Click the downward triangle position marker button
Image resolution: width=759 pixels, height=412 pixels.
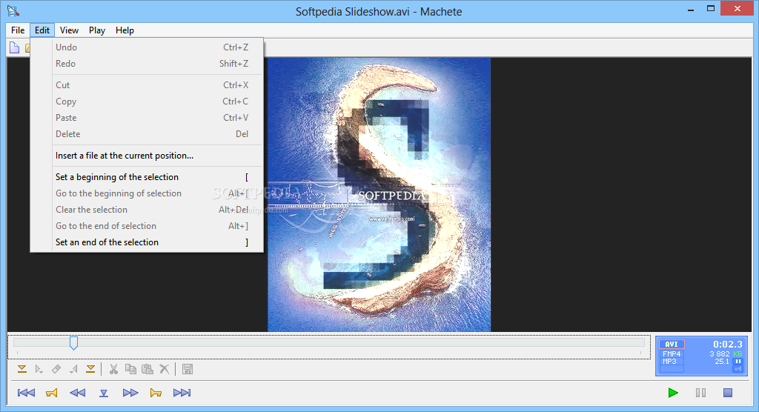pyautogui.click(x=104, y=393)
